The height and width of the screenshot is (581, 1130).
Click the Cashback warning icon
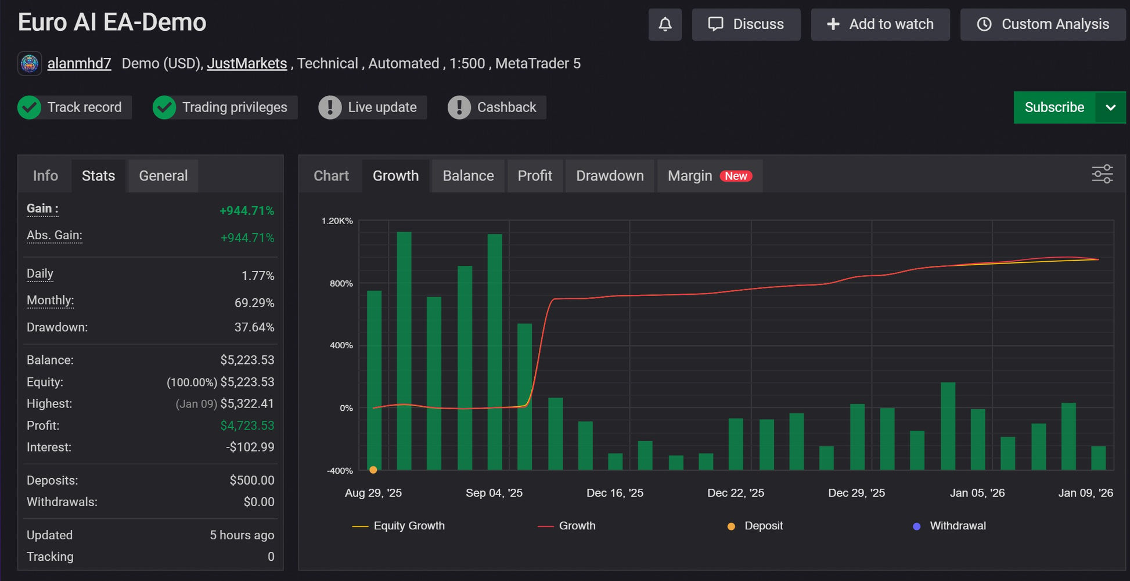[459, 107]
